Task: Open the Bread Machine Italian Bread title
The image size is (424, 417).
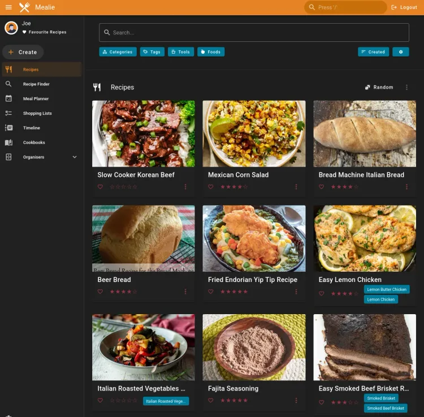Action: (361, 175)
